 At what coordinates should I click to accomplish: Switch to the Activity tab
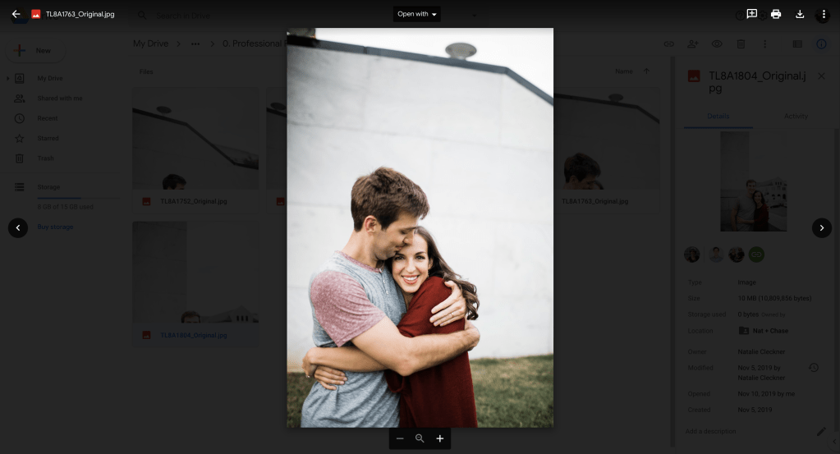796,117
